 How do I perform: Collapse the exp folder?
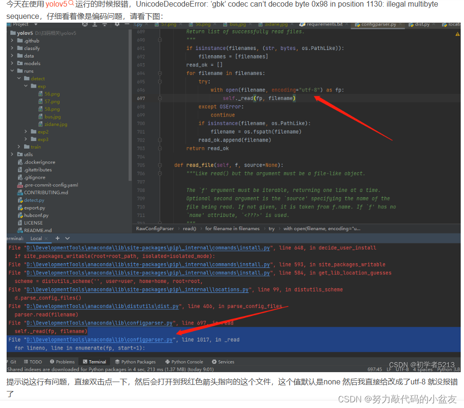click(26, 86)
